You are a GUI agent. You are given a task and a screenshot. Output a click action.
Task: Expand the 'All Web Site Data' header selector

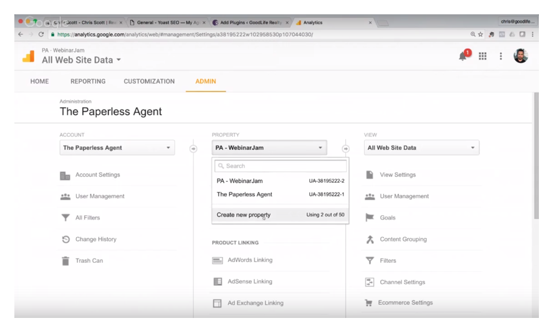coord(82,60)
